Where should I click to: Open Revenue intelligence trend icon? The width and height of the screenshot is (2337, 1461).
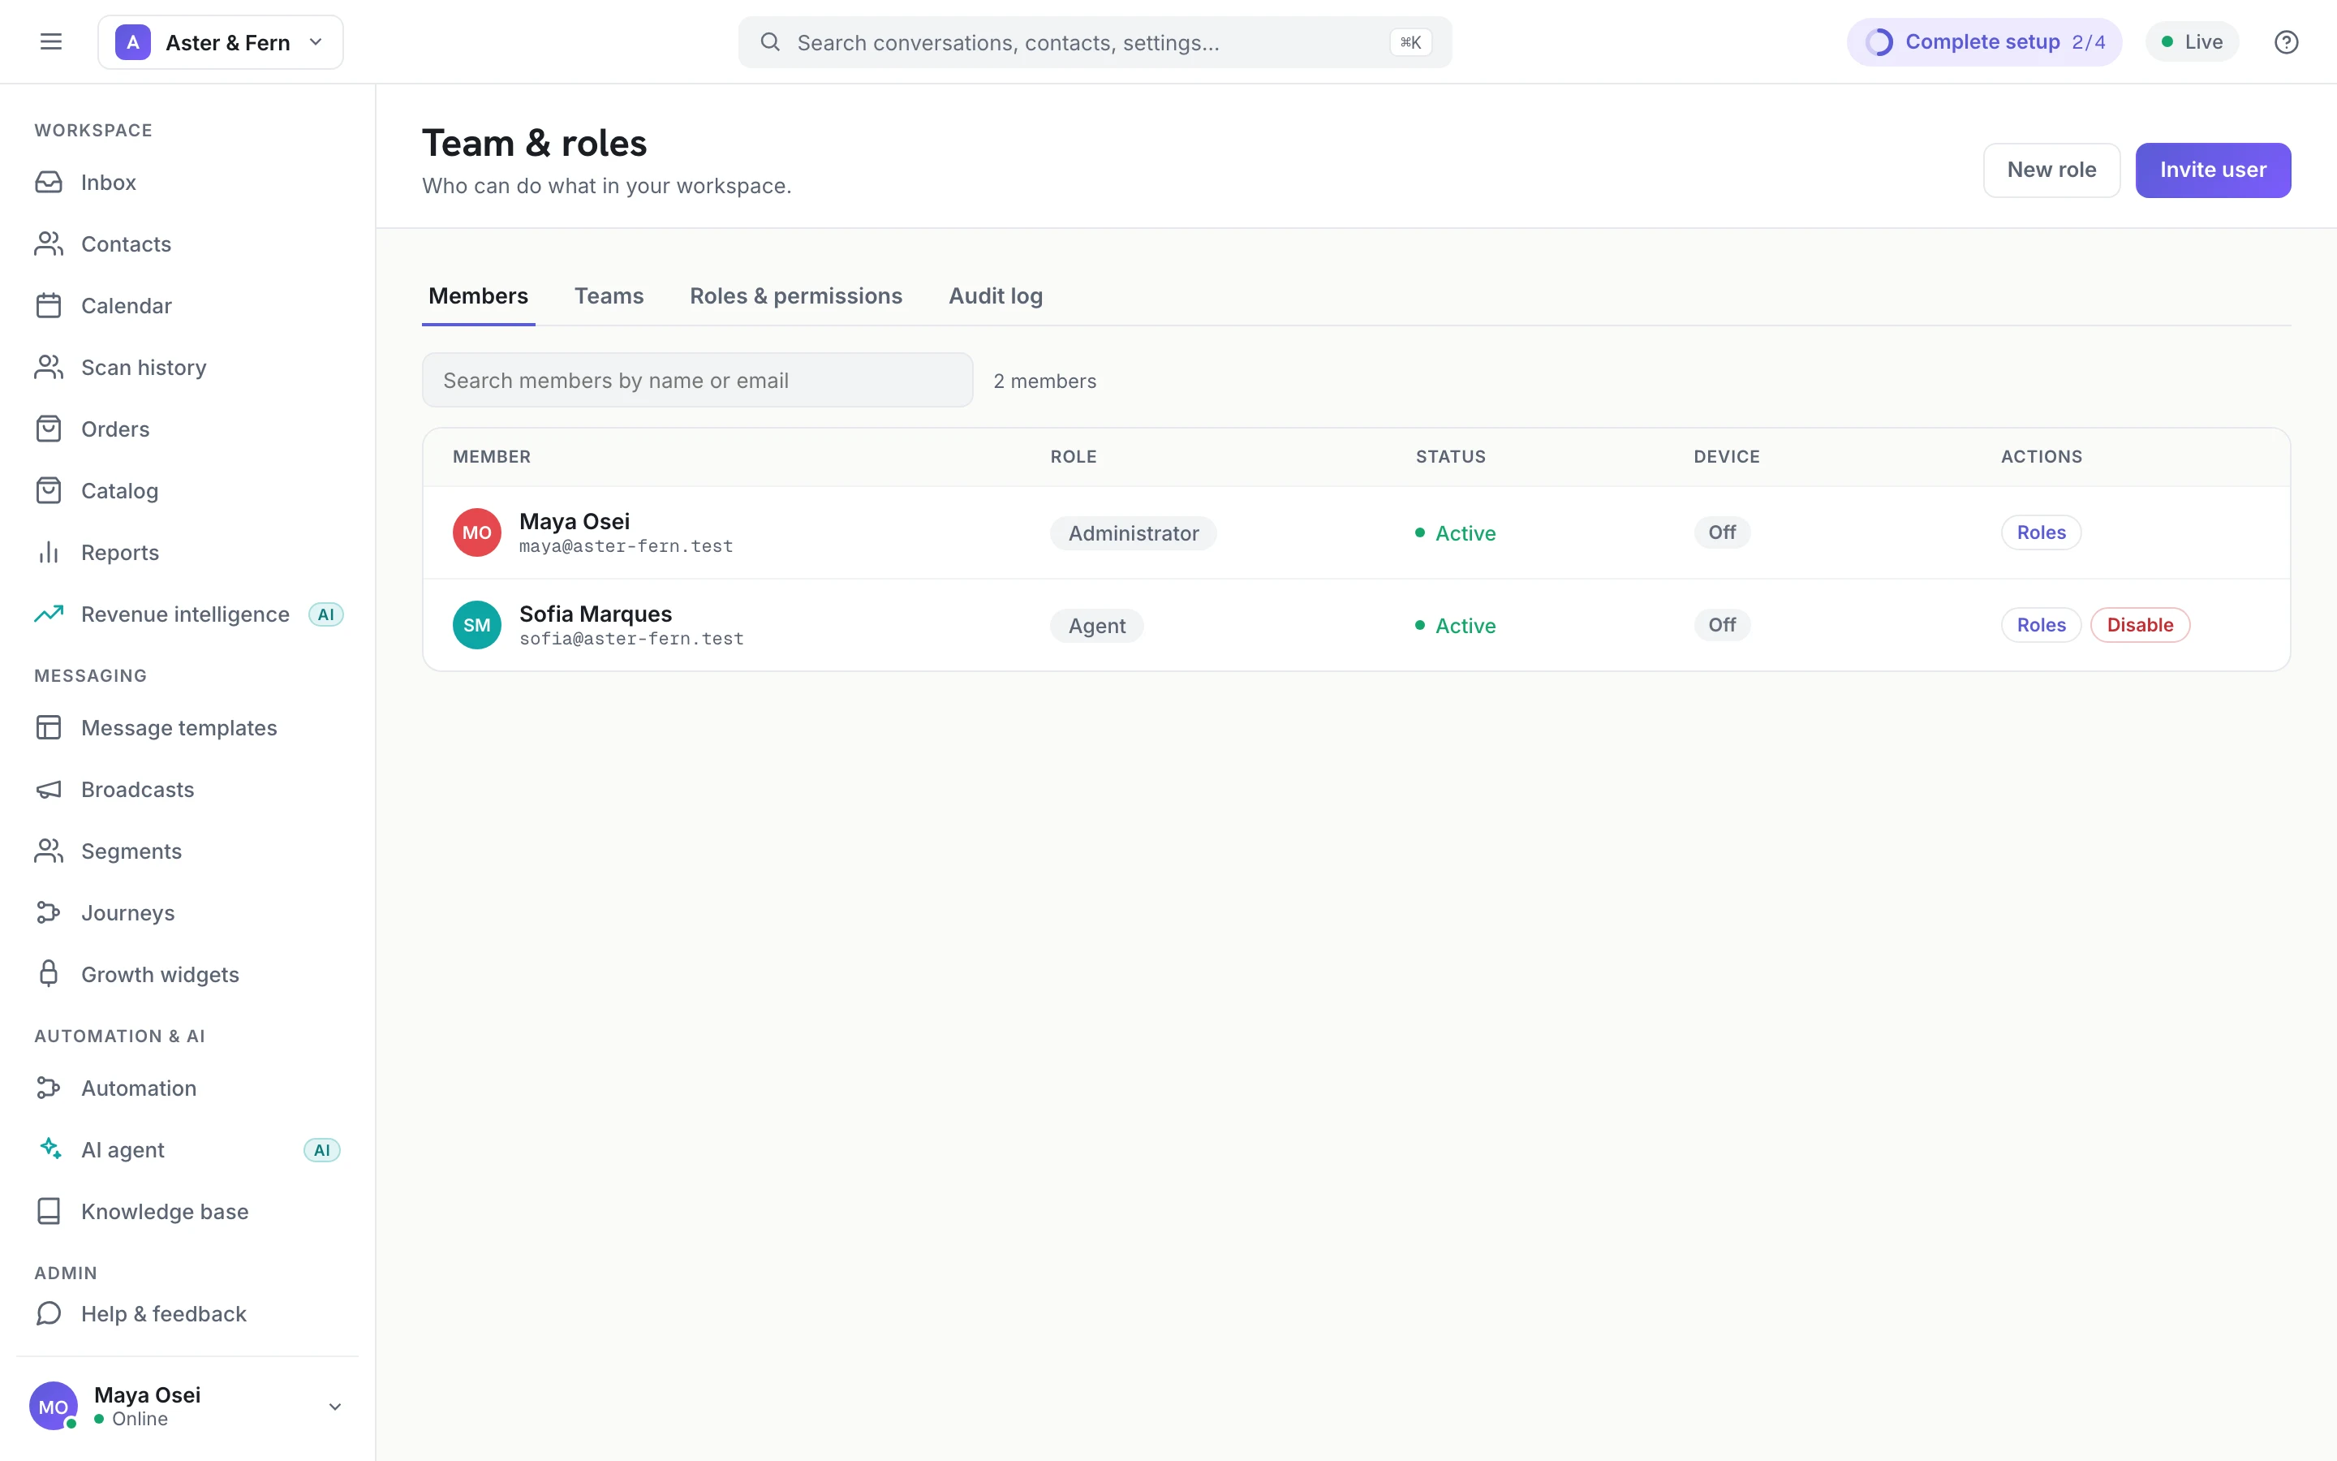pyautogui.click(x=49, y=614)
